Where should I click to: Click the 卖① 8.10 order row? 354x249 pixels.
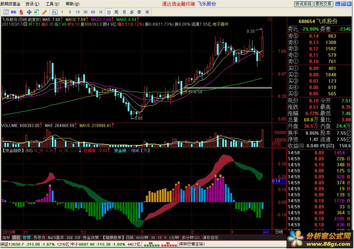pos(319,61)
